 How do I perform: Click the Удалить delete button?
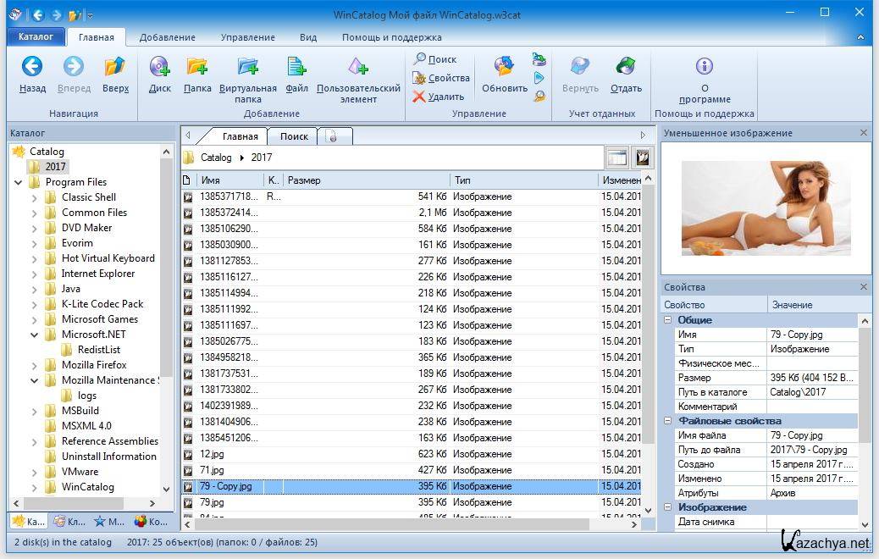click(439, 97)
